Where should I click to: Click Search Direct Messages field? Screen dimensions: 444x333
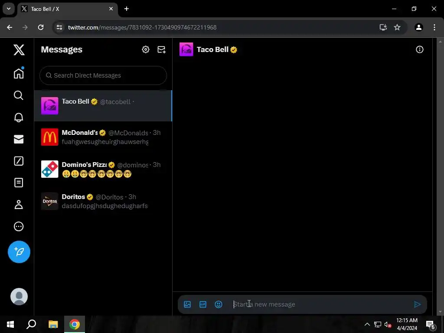(x=103, y=75)
